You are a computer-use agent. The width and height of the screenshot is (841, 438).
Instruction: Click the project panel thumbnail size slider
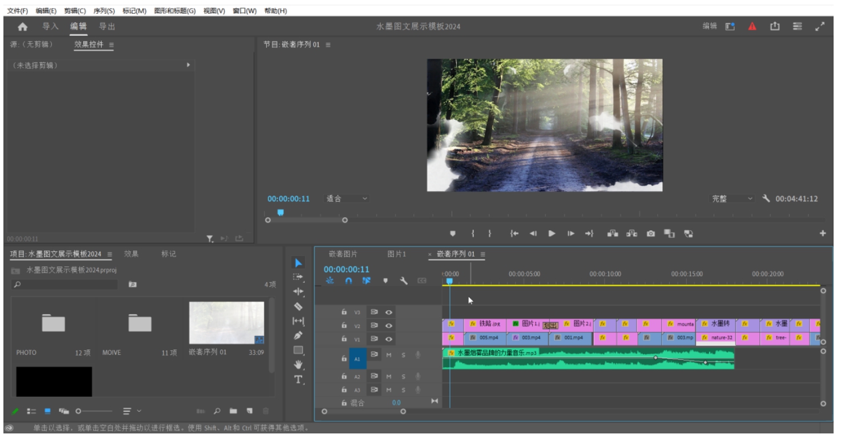tap(79, 411)
